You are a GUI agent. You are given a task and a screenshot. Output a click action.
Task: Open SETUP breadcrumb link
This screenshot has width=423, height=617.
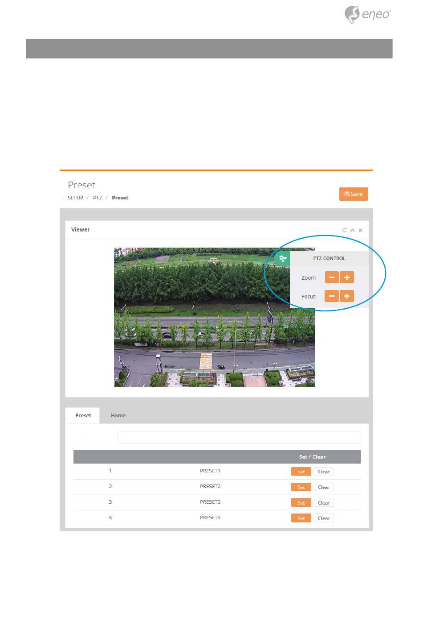click(x=75, y=198)
